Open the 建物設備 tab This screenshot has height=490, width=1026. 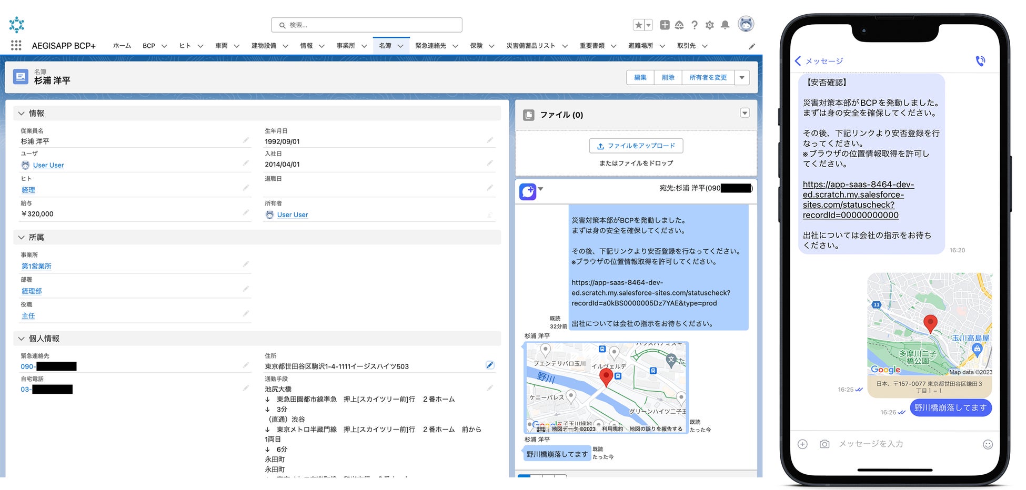264,46
